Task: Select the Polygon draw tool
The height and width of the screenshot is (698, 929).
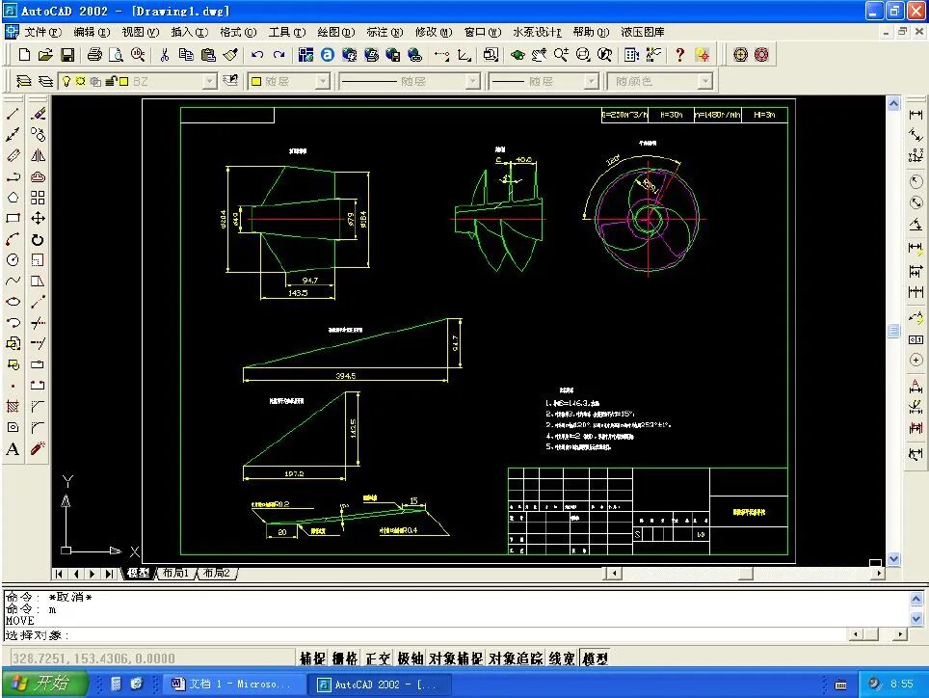Action: point(13,198)
